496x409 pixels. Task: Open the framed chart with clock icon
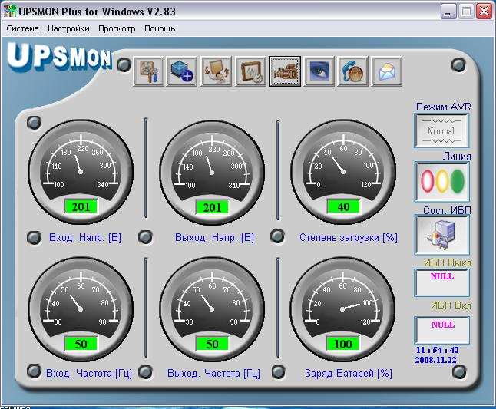tap(251, 71)
